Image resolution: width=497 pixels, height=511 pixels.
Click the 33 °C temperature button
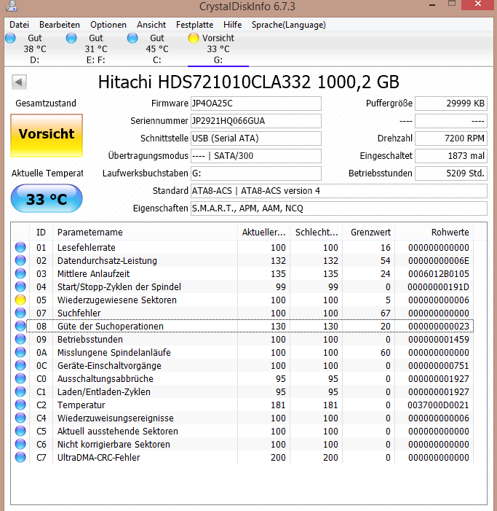(x=47, y=198)
